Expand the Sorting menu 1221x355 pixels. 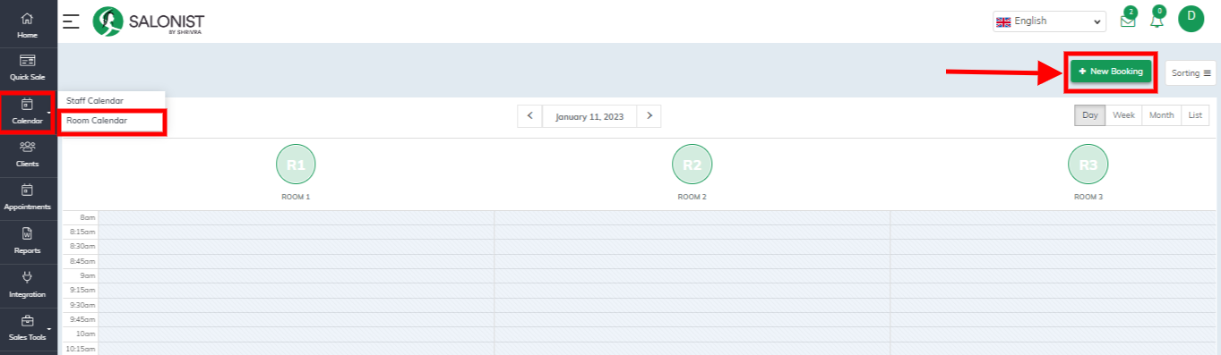(1191, 73)
